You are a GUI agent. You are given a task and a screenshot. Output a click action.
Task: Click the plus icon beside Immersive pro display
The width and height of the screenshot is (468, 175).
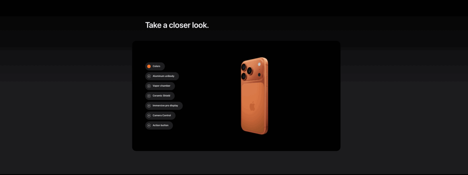point(149,106)
